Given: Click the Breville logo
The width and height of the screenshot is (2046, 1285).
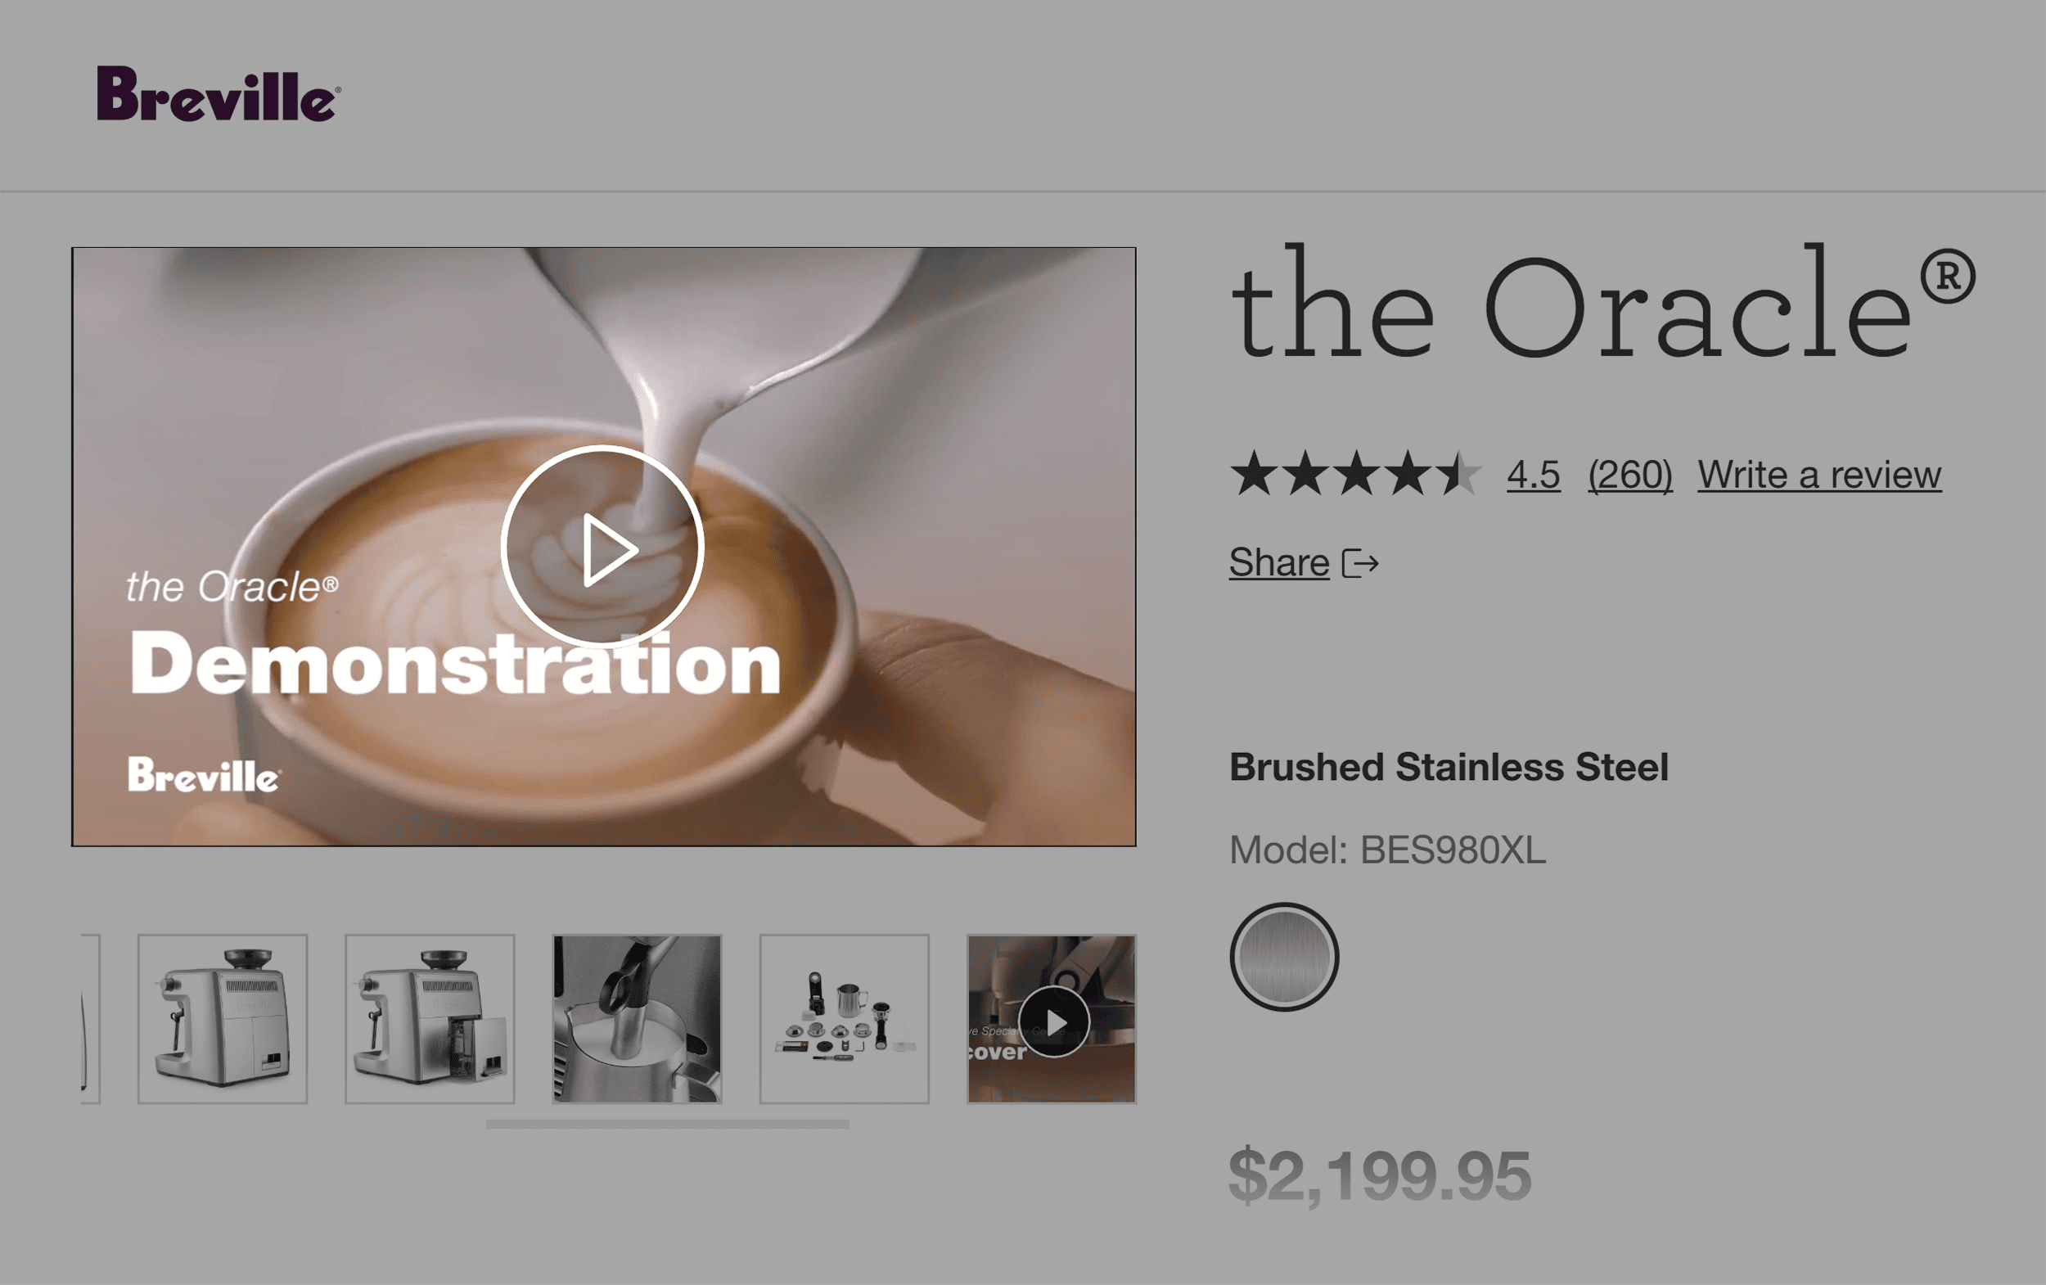Looking at the screenshot, I should (x=218, y=96).
